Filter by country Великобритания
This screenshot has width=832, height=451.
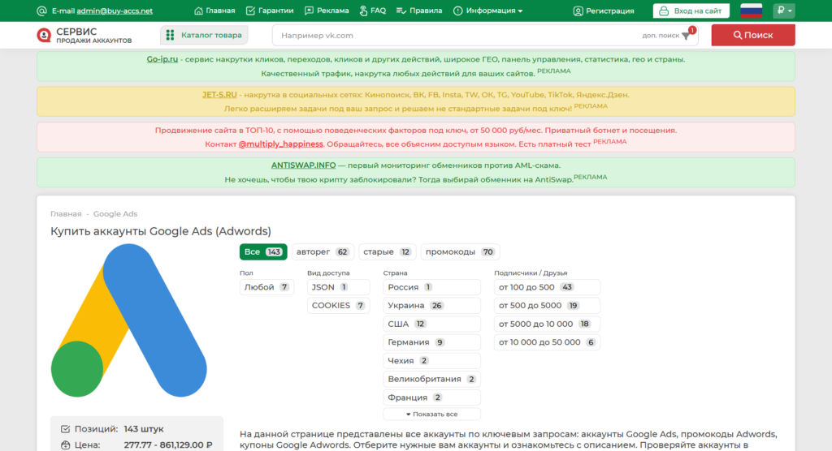pyautogui.click(x=431, y=379)
